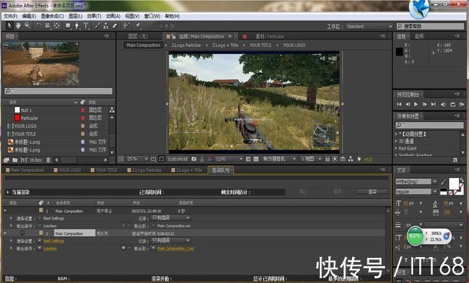The width and height of the screenshot is (469, 283).
Task: Open the workspace Standard dropdown
Action: [369, 27]
